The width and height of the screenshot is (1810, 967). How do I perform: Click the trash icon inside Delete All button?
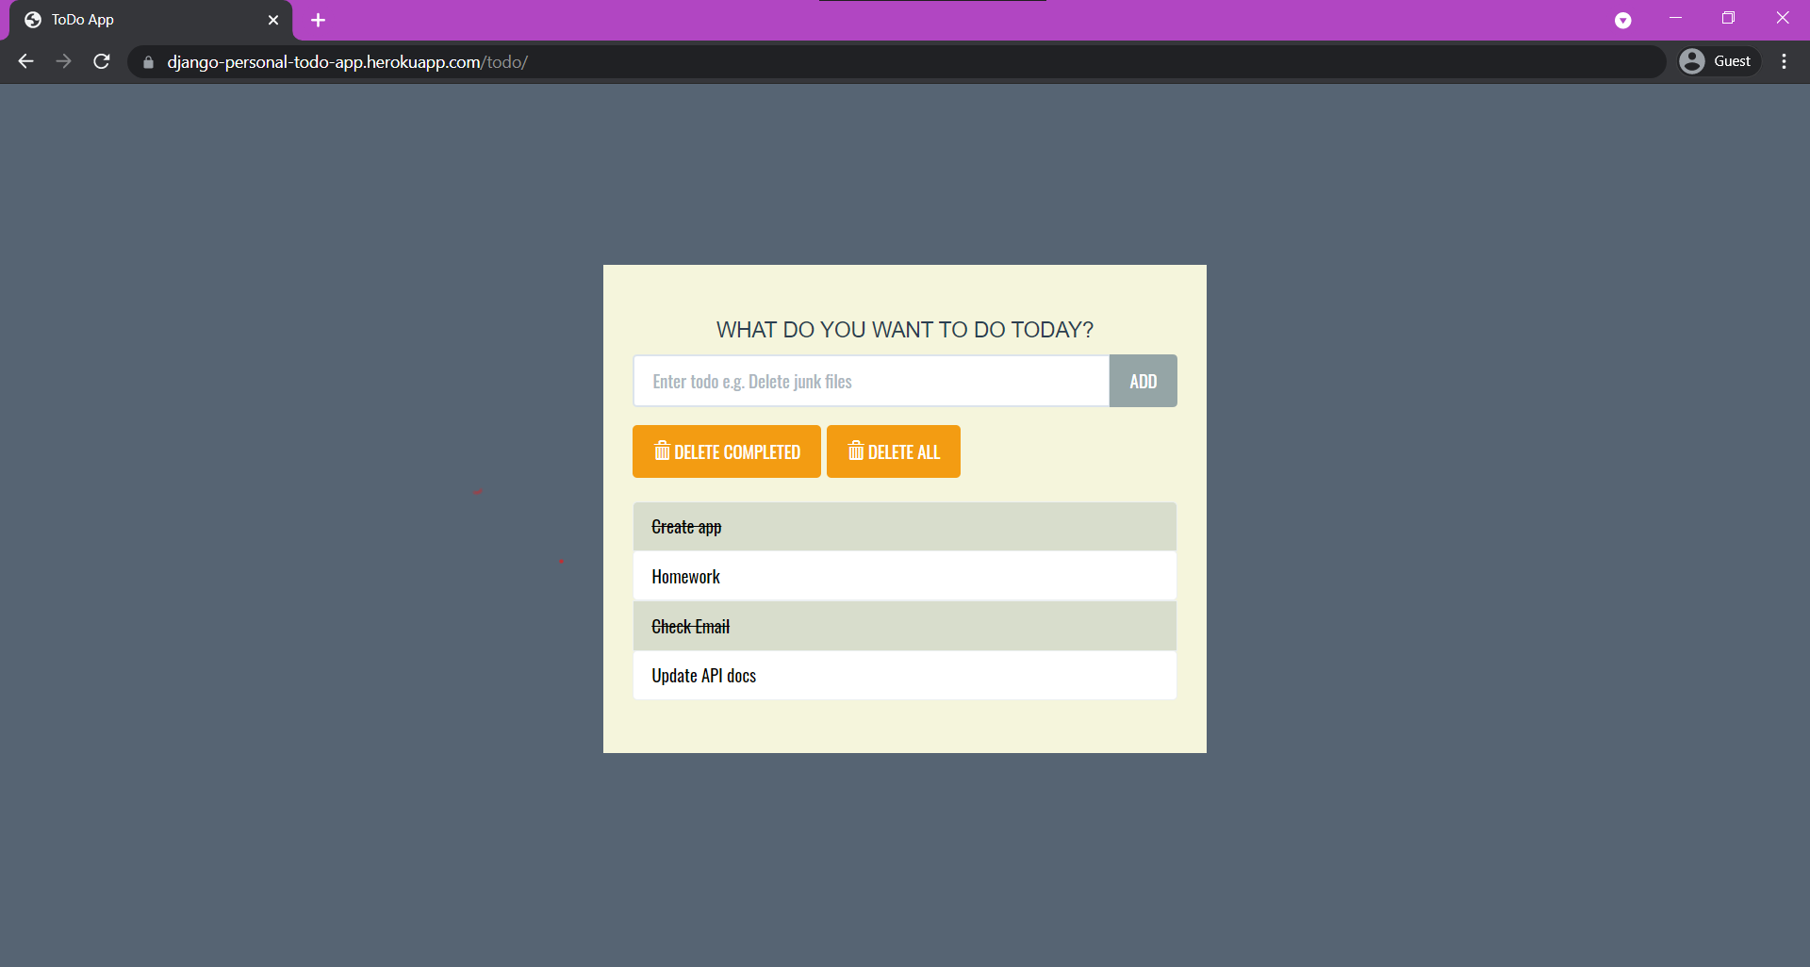click(x=856, y=451)
